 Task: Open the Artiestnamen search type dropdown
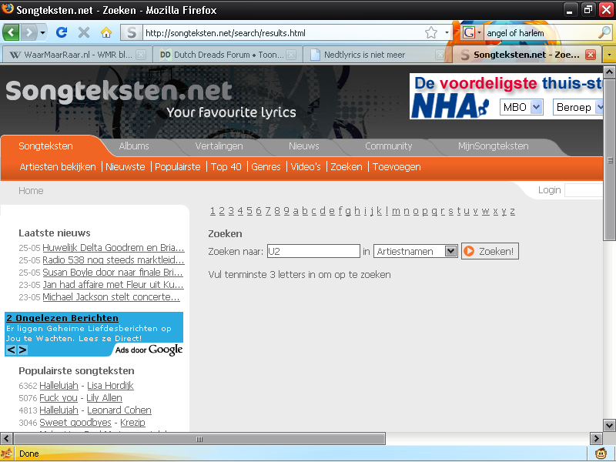pos(450,251)
